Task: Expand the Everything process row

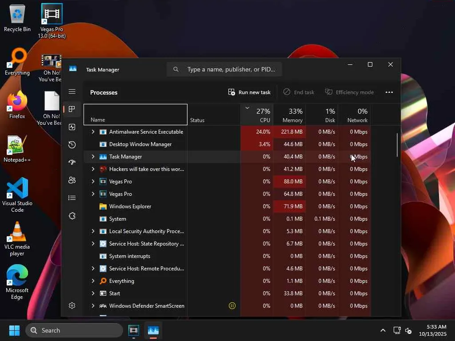Action: pos(93,281)
